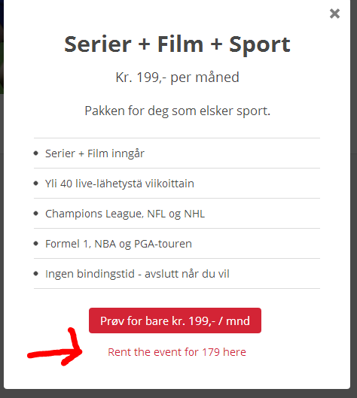Screen dimensions: 357x398
Task: Click the red Prøv for bare kr. 199 button
Action: [x=175, y=321]
